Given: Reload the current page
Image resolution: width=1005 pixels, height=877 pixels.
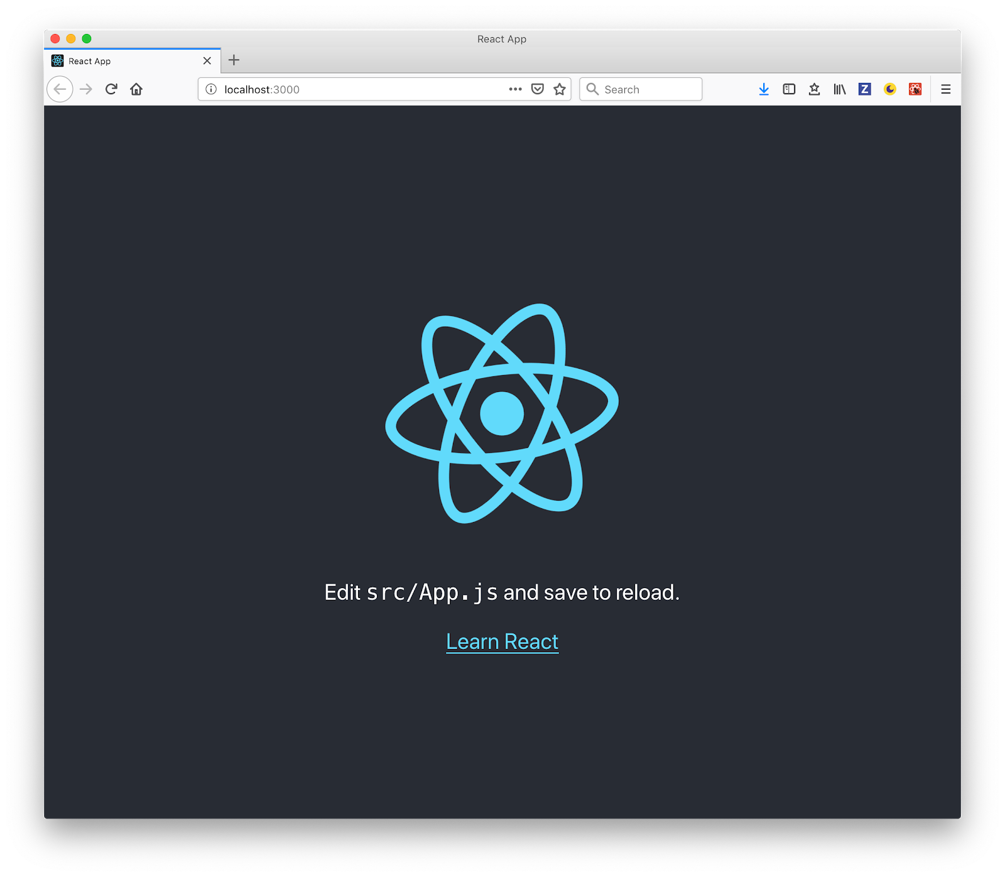Looking at the screenshot, I should click(111, 89).
